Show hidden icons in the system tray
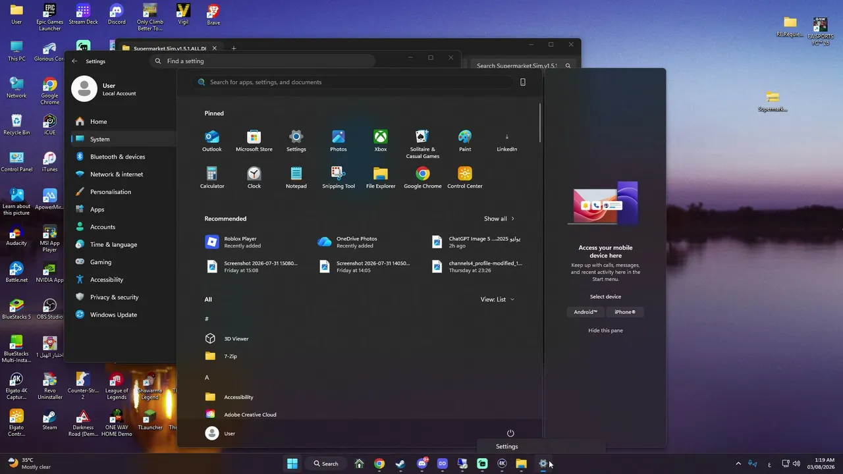Image resolution: width=843 pixels, height=474 pixels. point(738,463)
